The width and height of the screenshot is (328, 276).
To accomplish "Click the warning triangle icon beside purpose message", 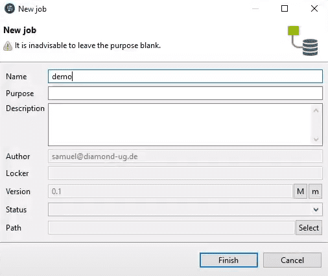I will coord(8,46).
